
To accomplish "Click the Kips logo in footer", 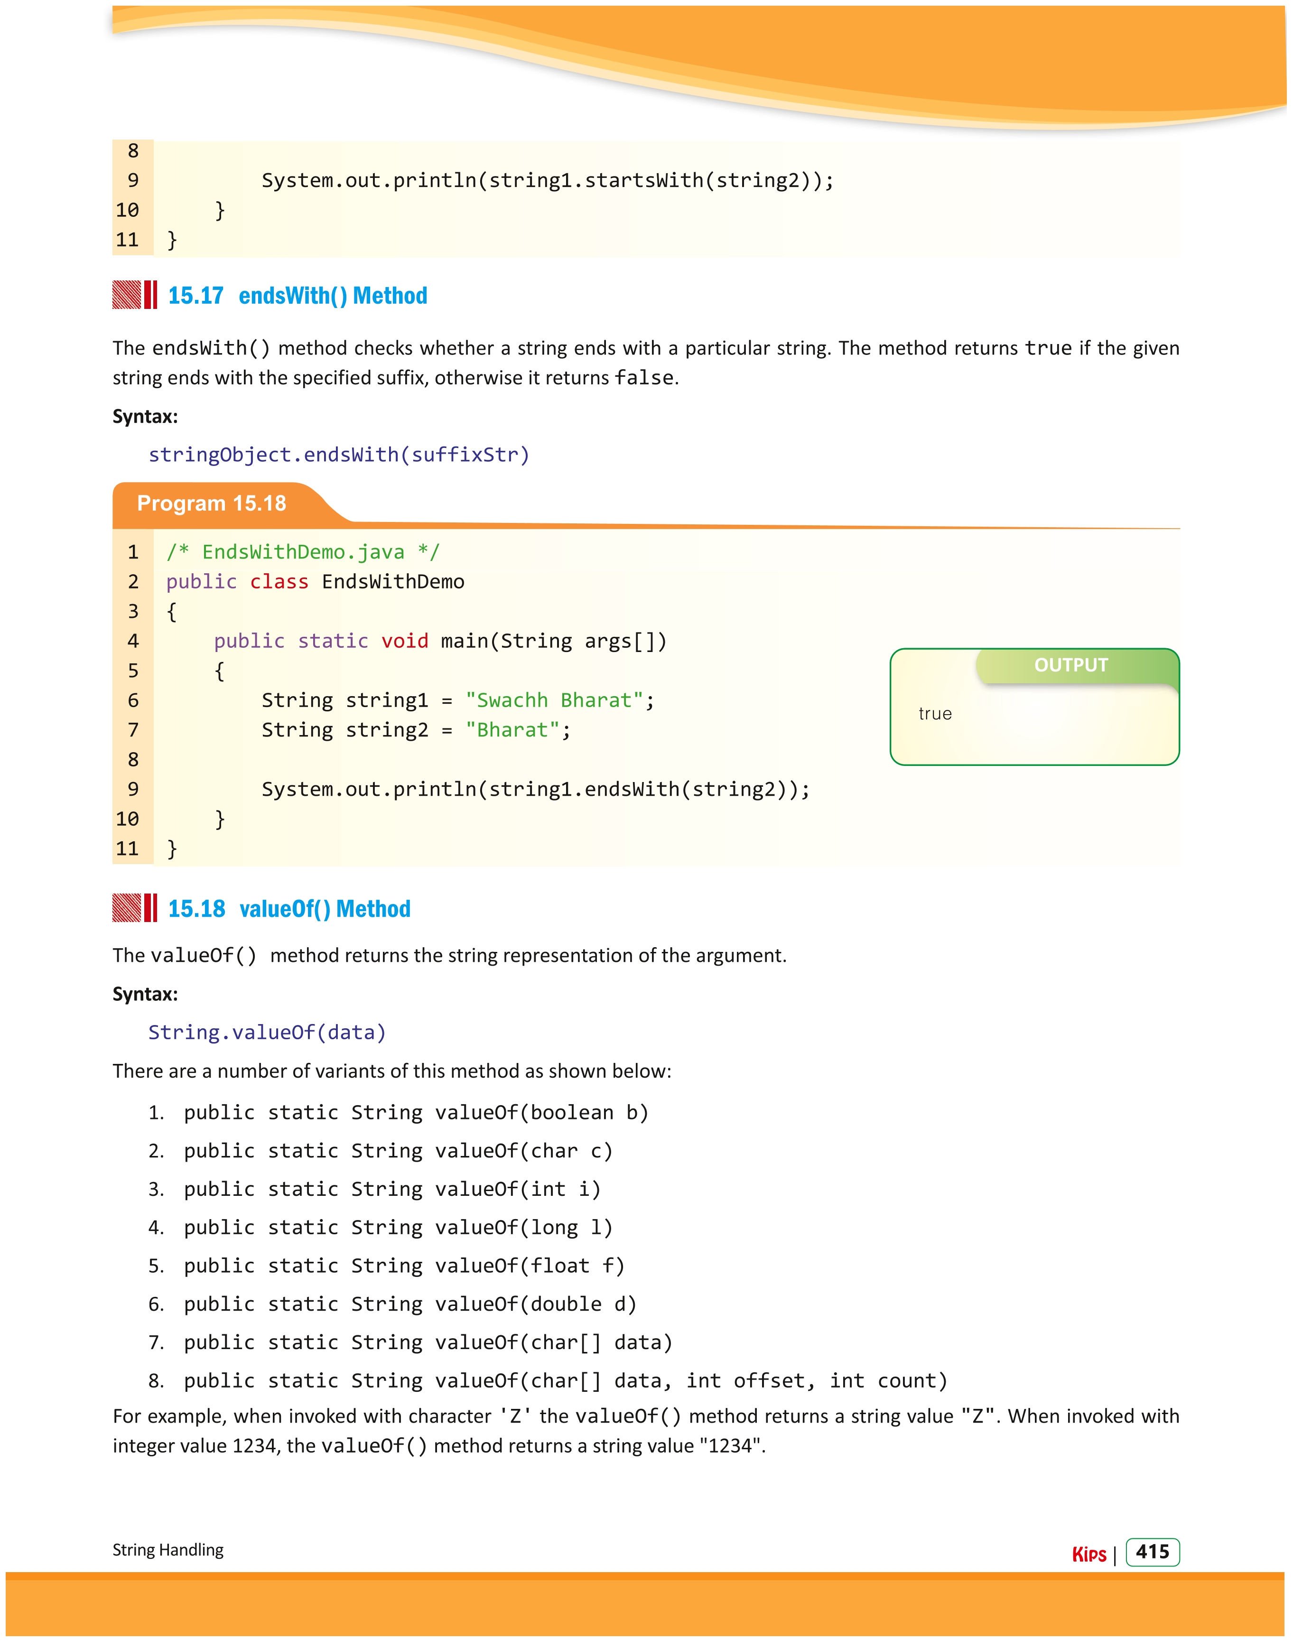I will 1089,1555.
